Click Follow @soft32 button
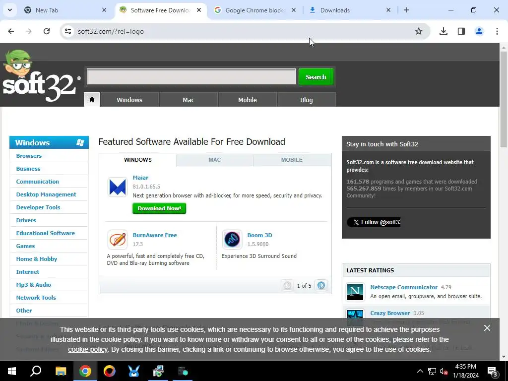The image size is (508, 381). (374, 222)
